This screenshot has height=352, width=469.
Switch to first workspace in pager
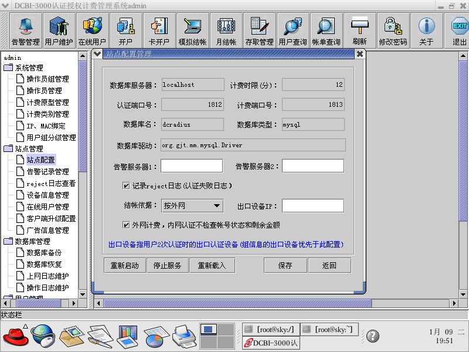[x=209, y=329]
